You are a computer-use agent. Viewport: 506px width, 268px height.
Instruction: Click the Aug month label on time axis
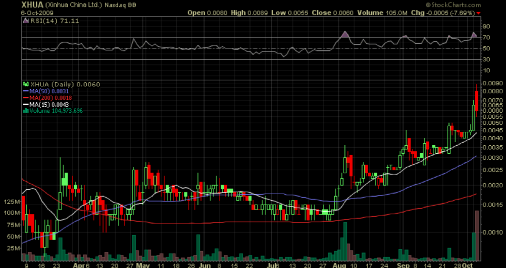click(x=340, y=266)
